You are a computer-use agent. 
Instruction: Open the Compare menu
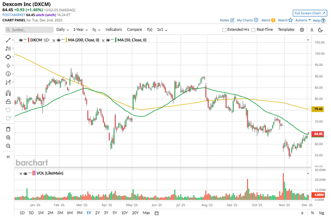point(134,30)
